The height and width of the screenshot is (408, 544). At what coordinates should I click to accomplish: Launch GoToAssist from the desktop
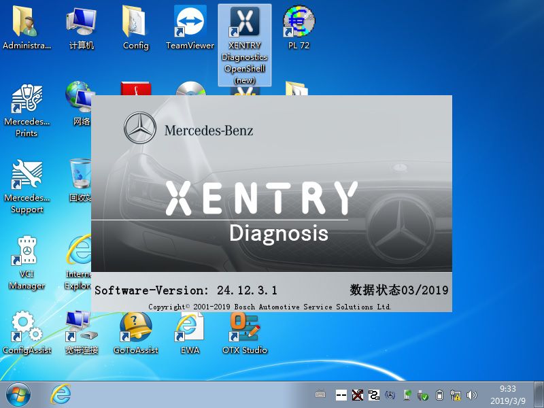pyautogui.click(x=135, y=333)
